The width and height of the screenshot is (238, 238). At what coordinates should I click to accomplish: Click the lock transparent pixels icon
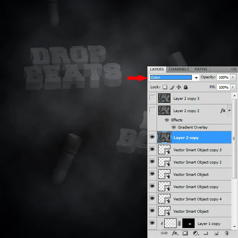(x=165, y=88)
